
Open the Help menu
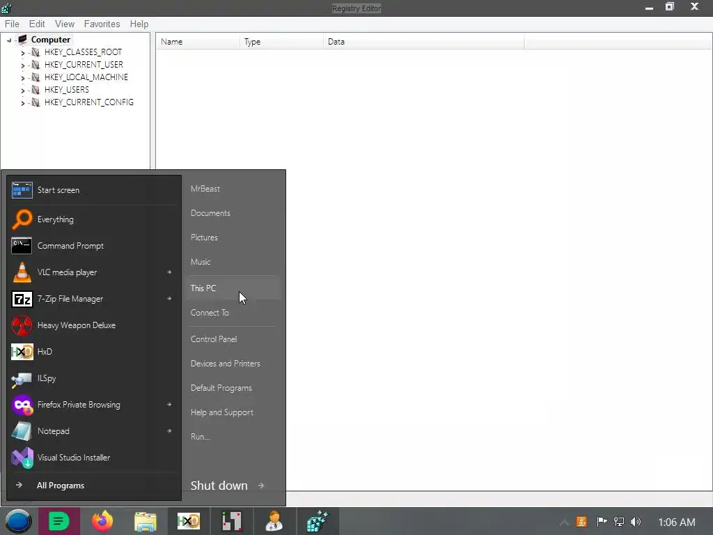[139, 24]
